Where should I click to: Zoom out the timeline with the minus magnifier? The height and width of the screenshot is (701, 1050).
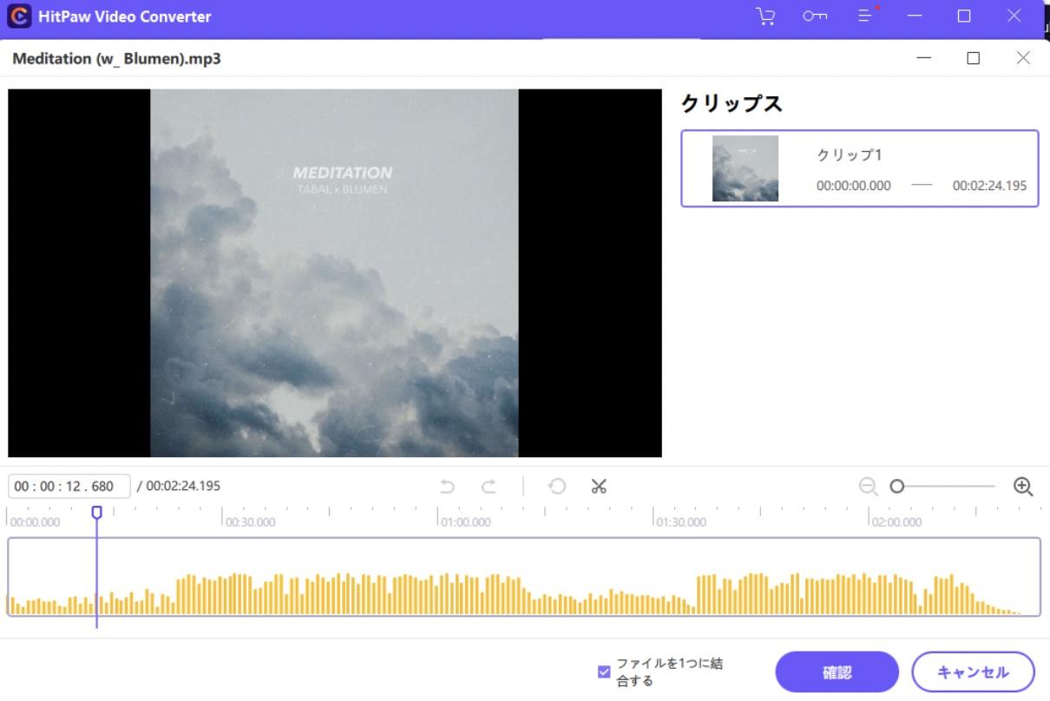[868, 487]
